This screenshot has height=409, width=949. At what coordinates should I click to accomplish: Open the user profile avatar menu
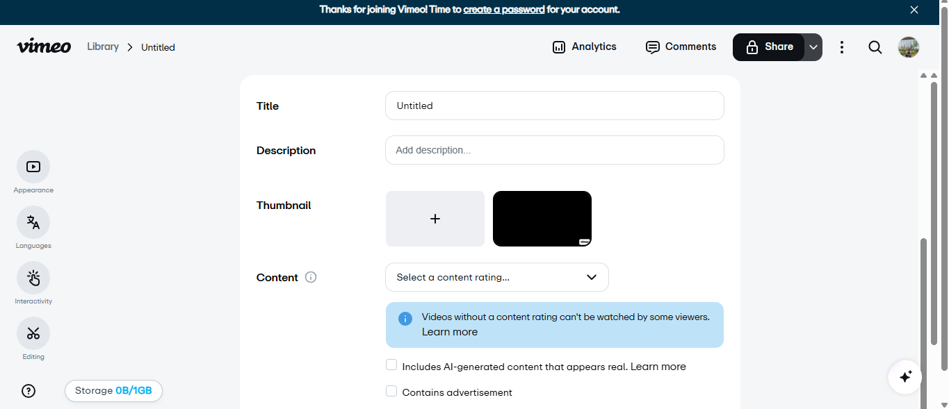909,47
